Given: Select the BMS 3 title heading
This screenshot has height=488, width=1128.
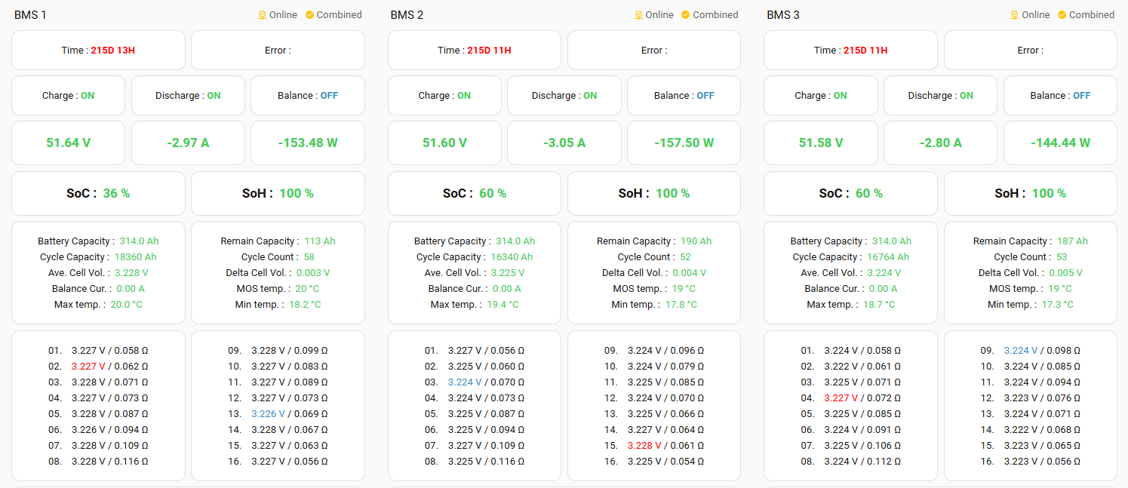Looking at the screenshot, I should (783, 15).
